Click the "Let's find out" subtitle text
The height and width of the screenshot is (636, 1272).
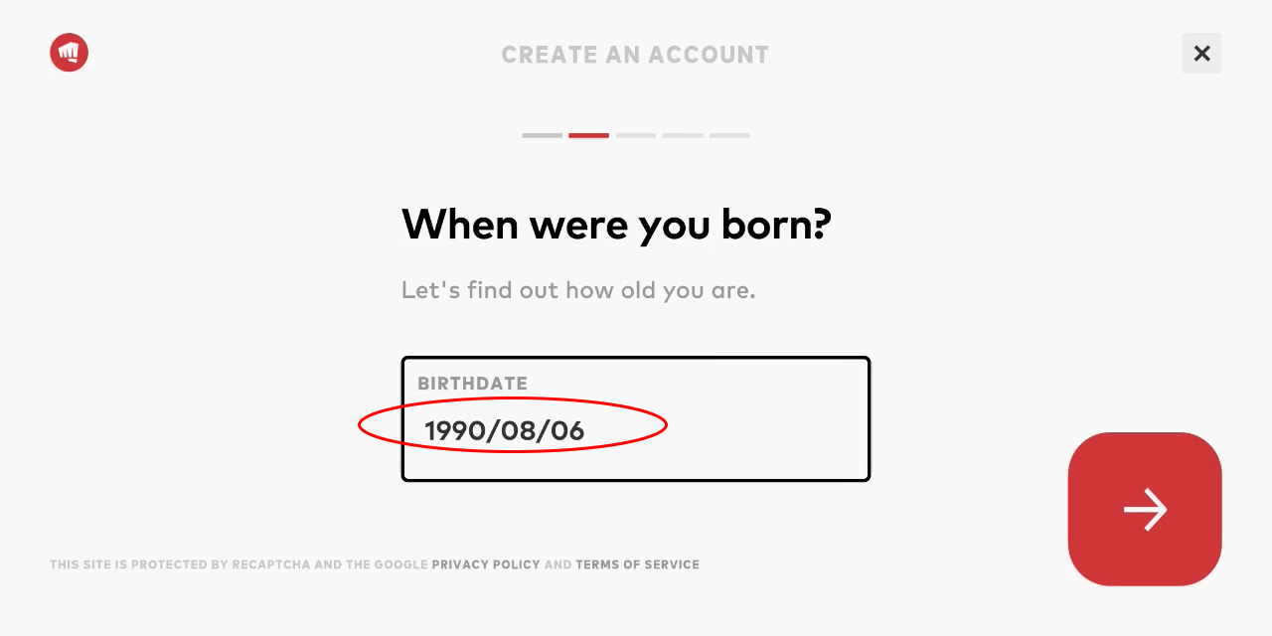click(x=578, y=291)
